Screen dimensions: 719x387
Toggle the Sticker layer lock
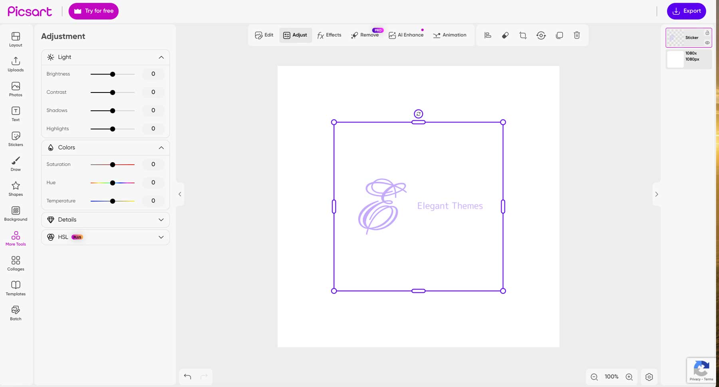pos(707,33)
